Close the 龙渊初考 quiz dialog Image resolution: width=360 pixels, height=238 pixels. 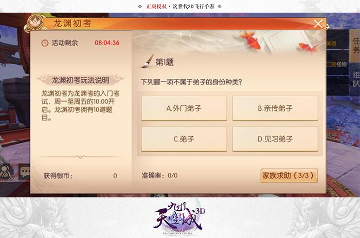point(318,24)
